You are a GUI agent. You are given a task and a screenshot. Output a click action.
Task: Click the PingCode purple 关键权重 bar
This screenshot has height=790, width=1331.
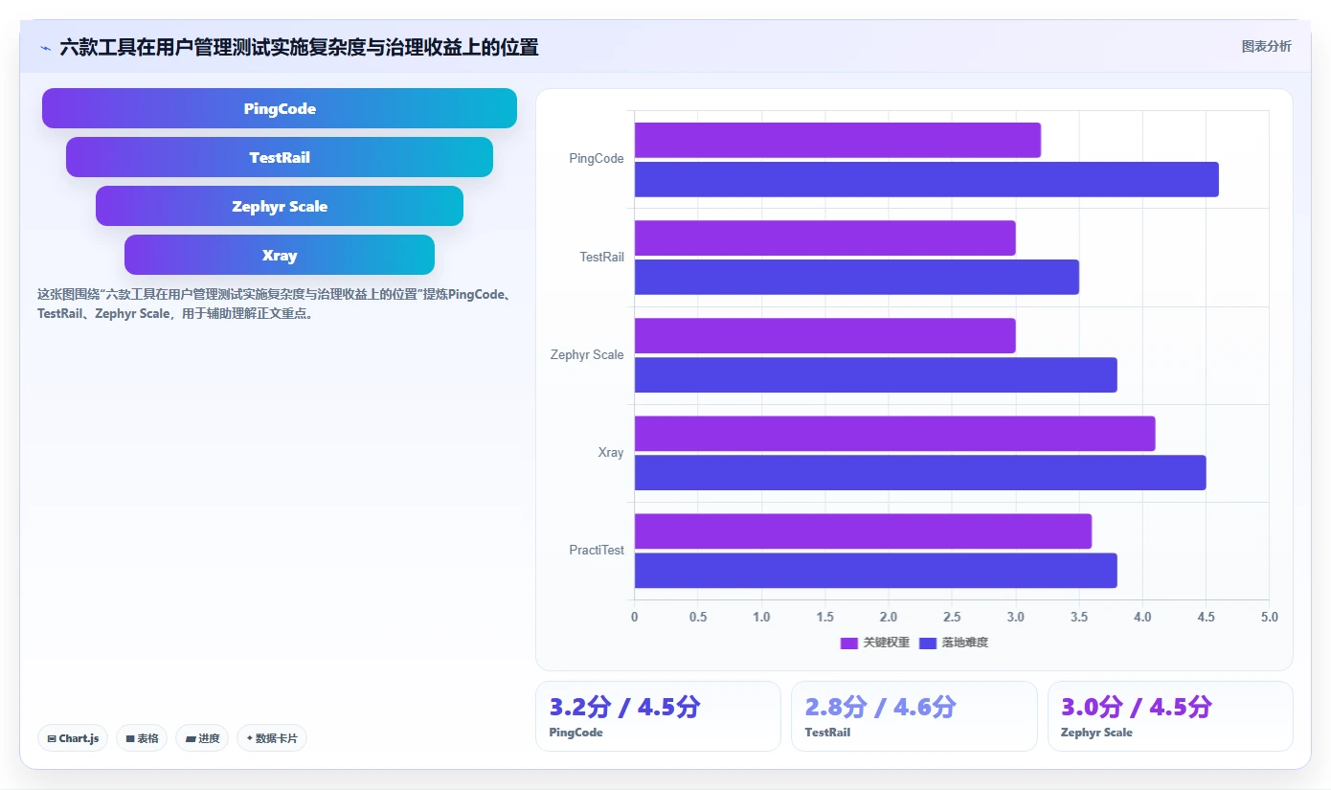tap(838, 141)
